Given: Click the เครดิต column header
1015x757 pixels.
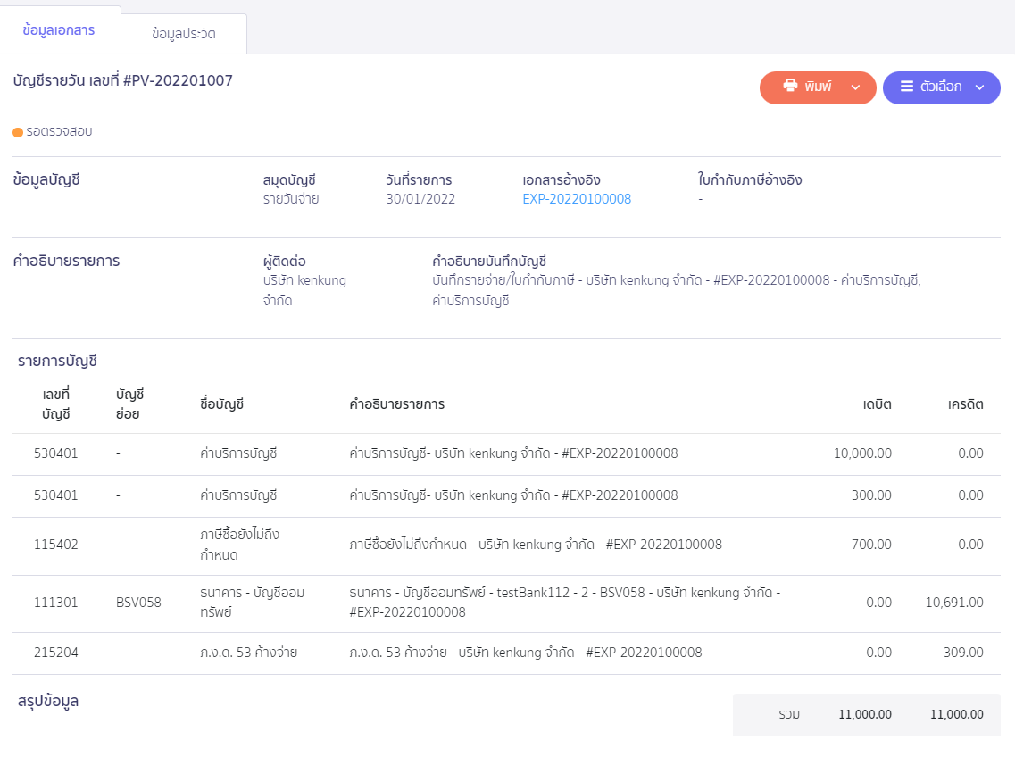Looking at the screenshot, I should (x=965, y=404).
